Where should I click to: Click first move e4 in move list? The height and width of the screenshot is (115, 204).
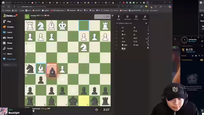point(122,27)
